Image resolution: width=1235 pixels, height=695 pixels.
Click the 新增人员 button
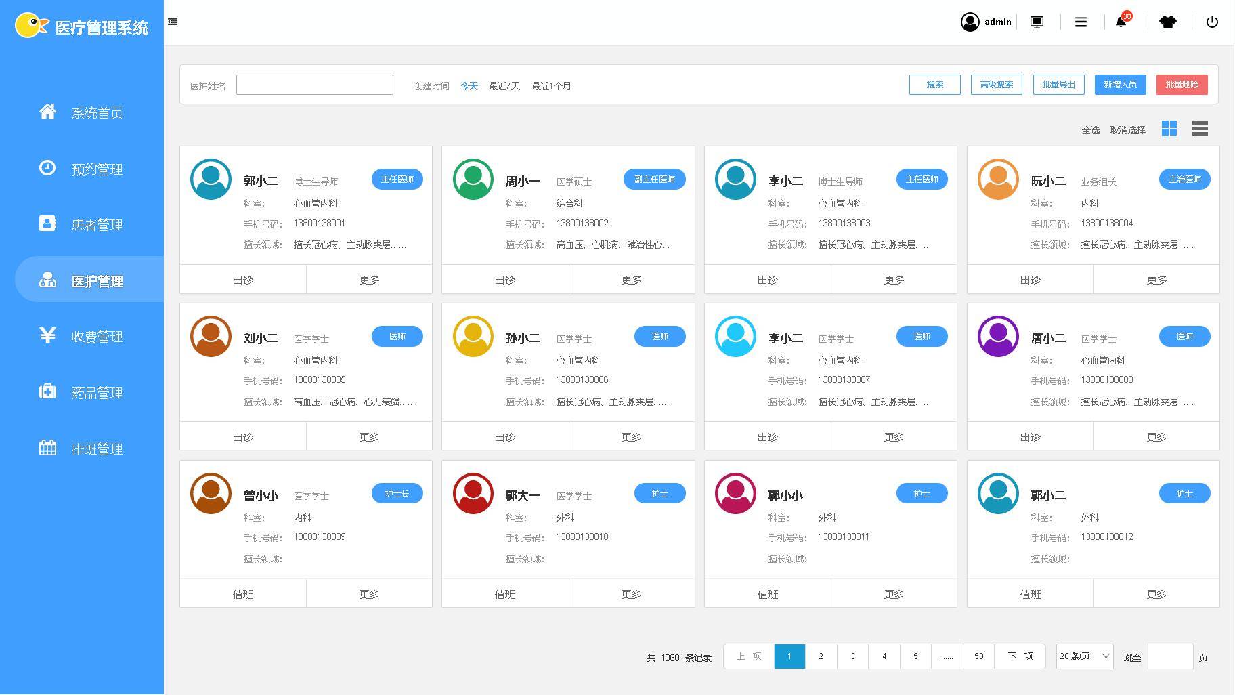tap(1120, 85)
